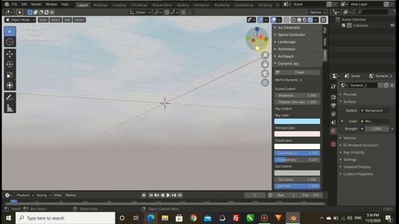The height and width of the screenshot is (224, 399).
Task: Open the viewport Add menu
Action: tap(67, 20)
